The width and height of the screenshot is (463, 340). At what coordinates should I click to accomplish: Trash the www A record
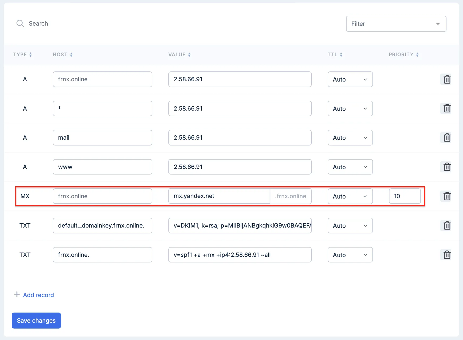pyautogui.click(x=447, y=167)
